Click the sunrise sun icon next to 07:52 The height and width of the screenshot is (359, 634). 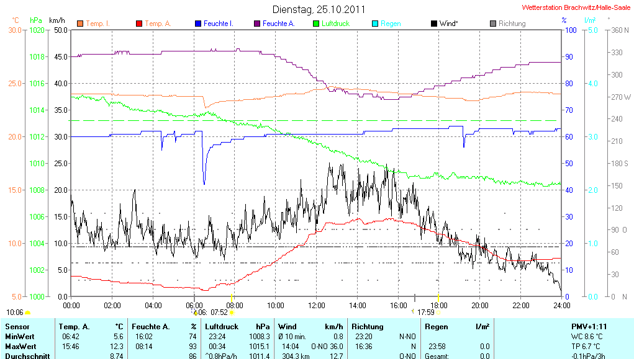coord(232,312)
